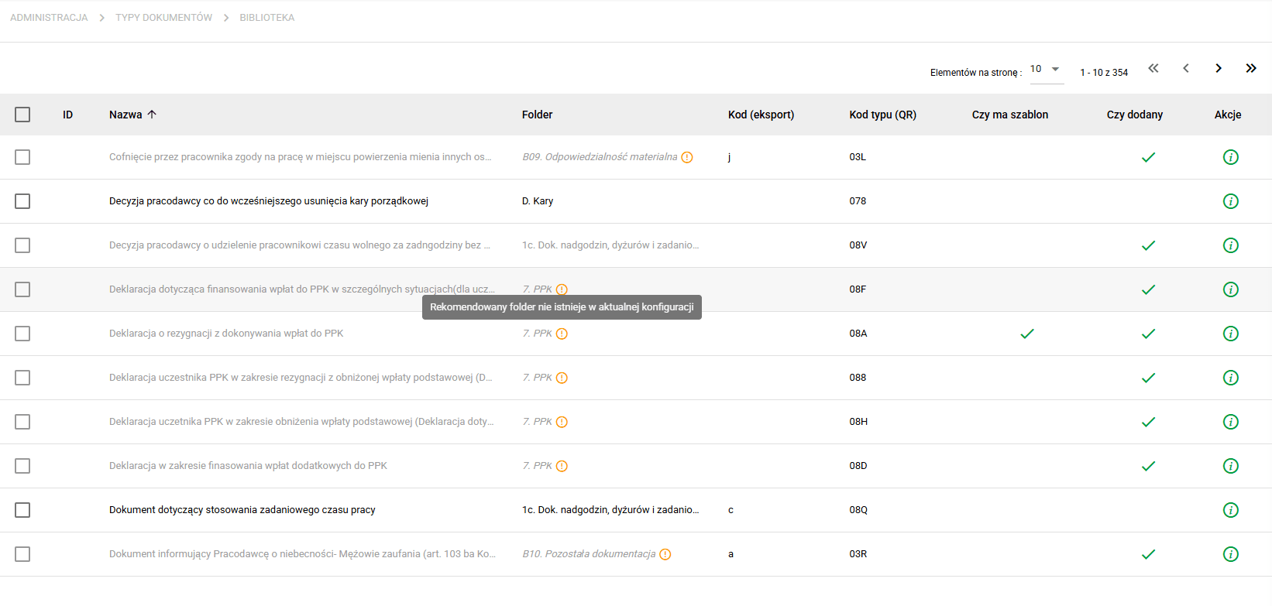The image size is (1272, 606).
Task: Tick checkbox for Deklaracja w zakresie finasowania wpłat
Action: 22,466
